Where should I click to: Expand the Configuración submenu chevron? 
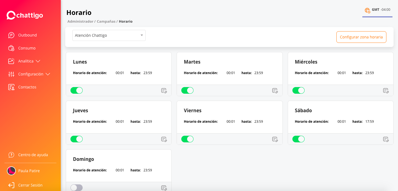[48, 74]
